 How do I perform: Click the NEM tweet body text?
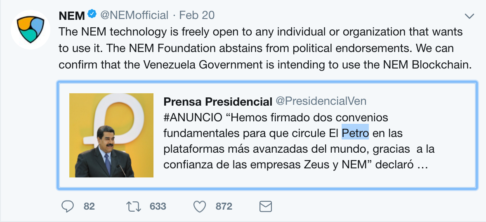click(x=260, y=49)
